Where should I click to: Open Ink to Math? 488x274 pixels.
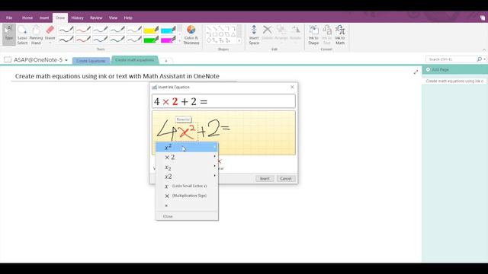point(340,34)
